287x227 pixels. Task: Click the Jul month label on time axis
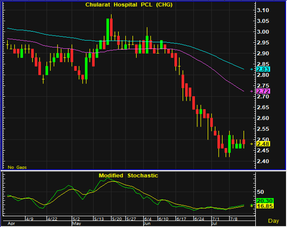pos(215,223)
